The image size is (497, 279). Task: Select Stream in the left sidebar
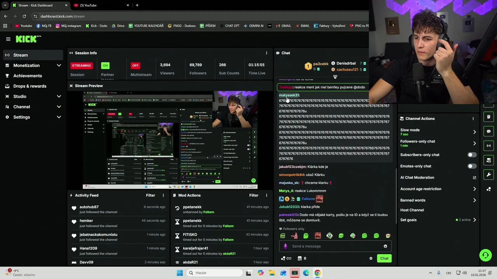33,55
